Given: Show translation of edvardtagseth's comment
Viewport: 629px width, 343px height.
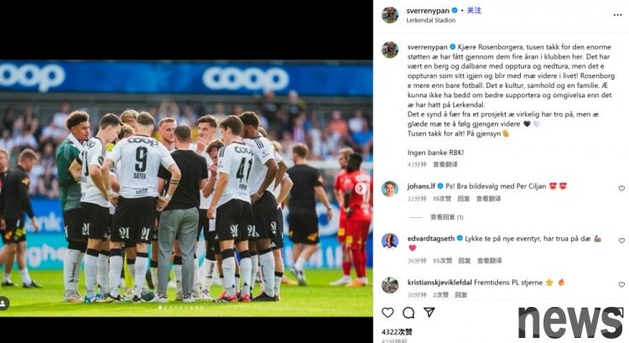Looking at the screenshot, I should pos(489,261).
